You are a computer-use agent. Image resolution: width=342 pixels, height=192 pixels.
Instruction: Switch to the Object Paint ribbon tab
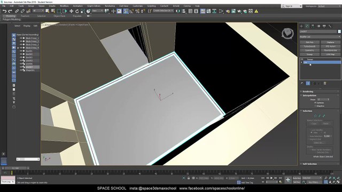click(59, 16)
